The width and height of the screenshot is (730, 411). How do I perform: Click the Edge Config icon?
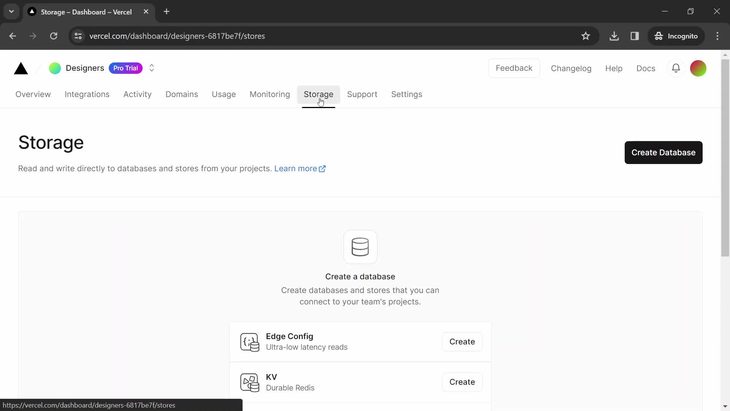point(250,342)
